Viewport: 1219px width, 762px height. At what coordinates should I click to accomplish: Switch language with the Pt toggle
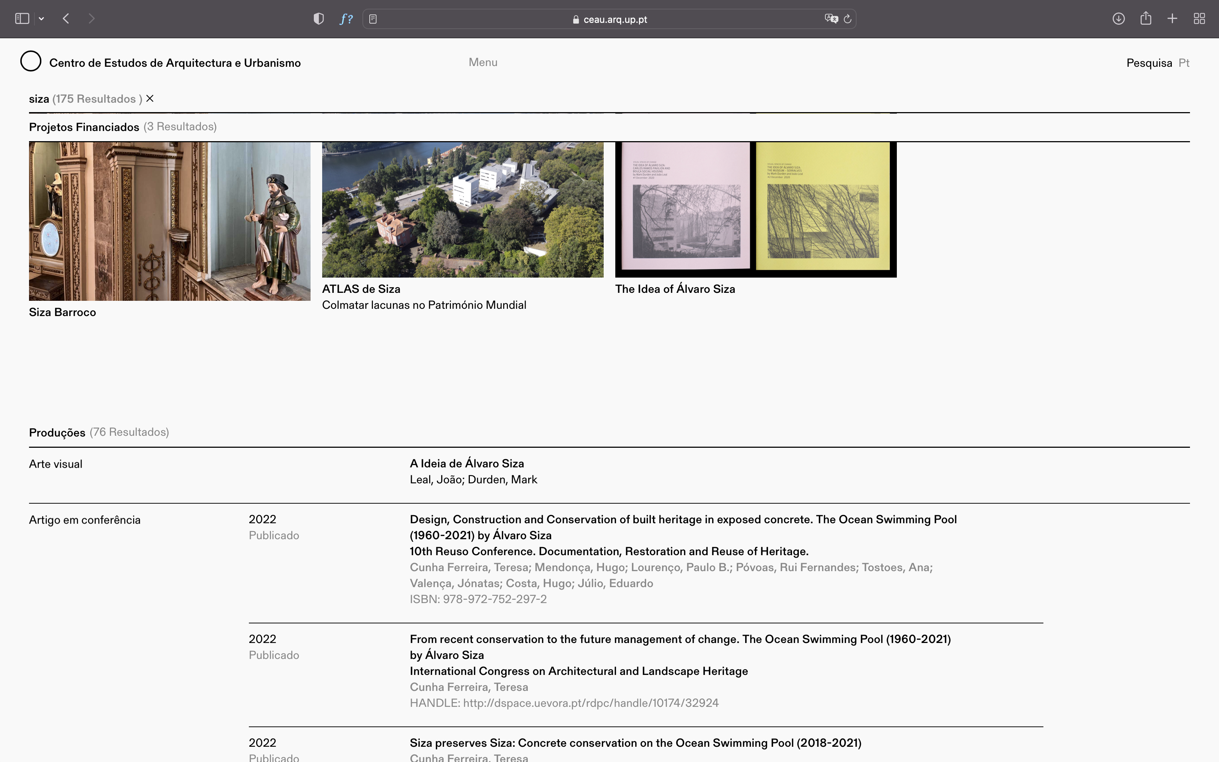point(1184,63)
